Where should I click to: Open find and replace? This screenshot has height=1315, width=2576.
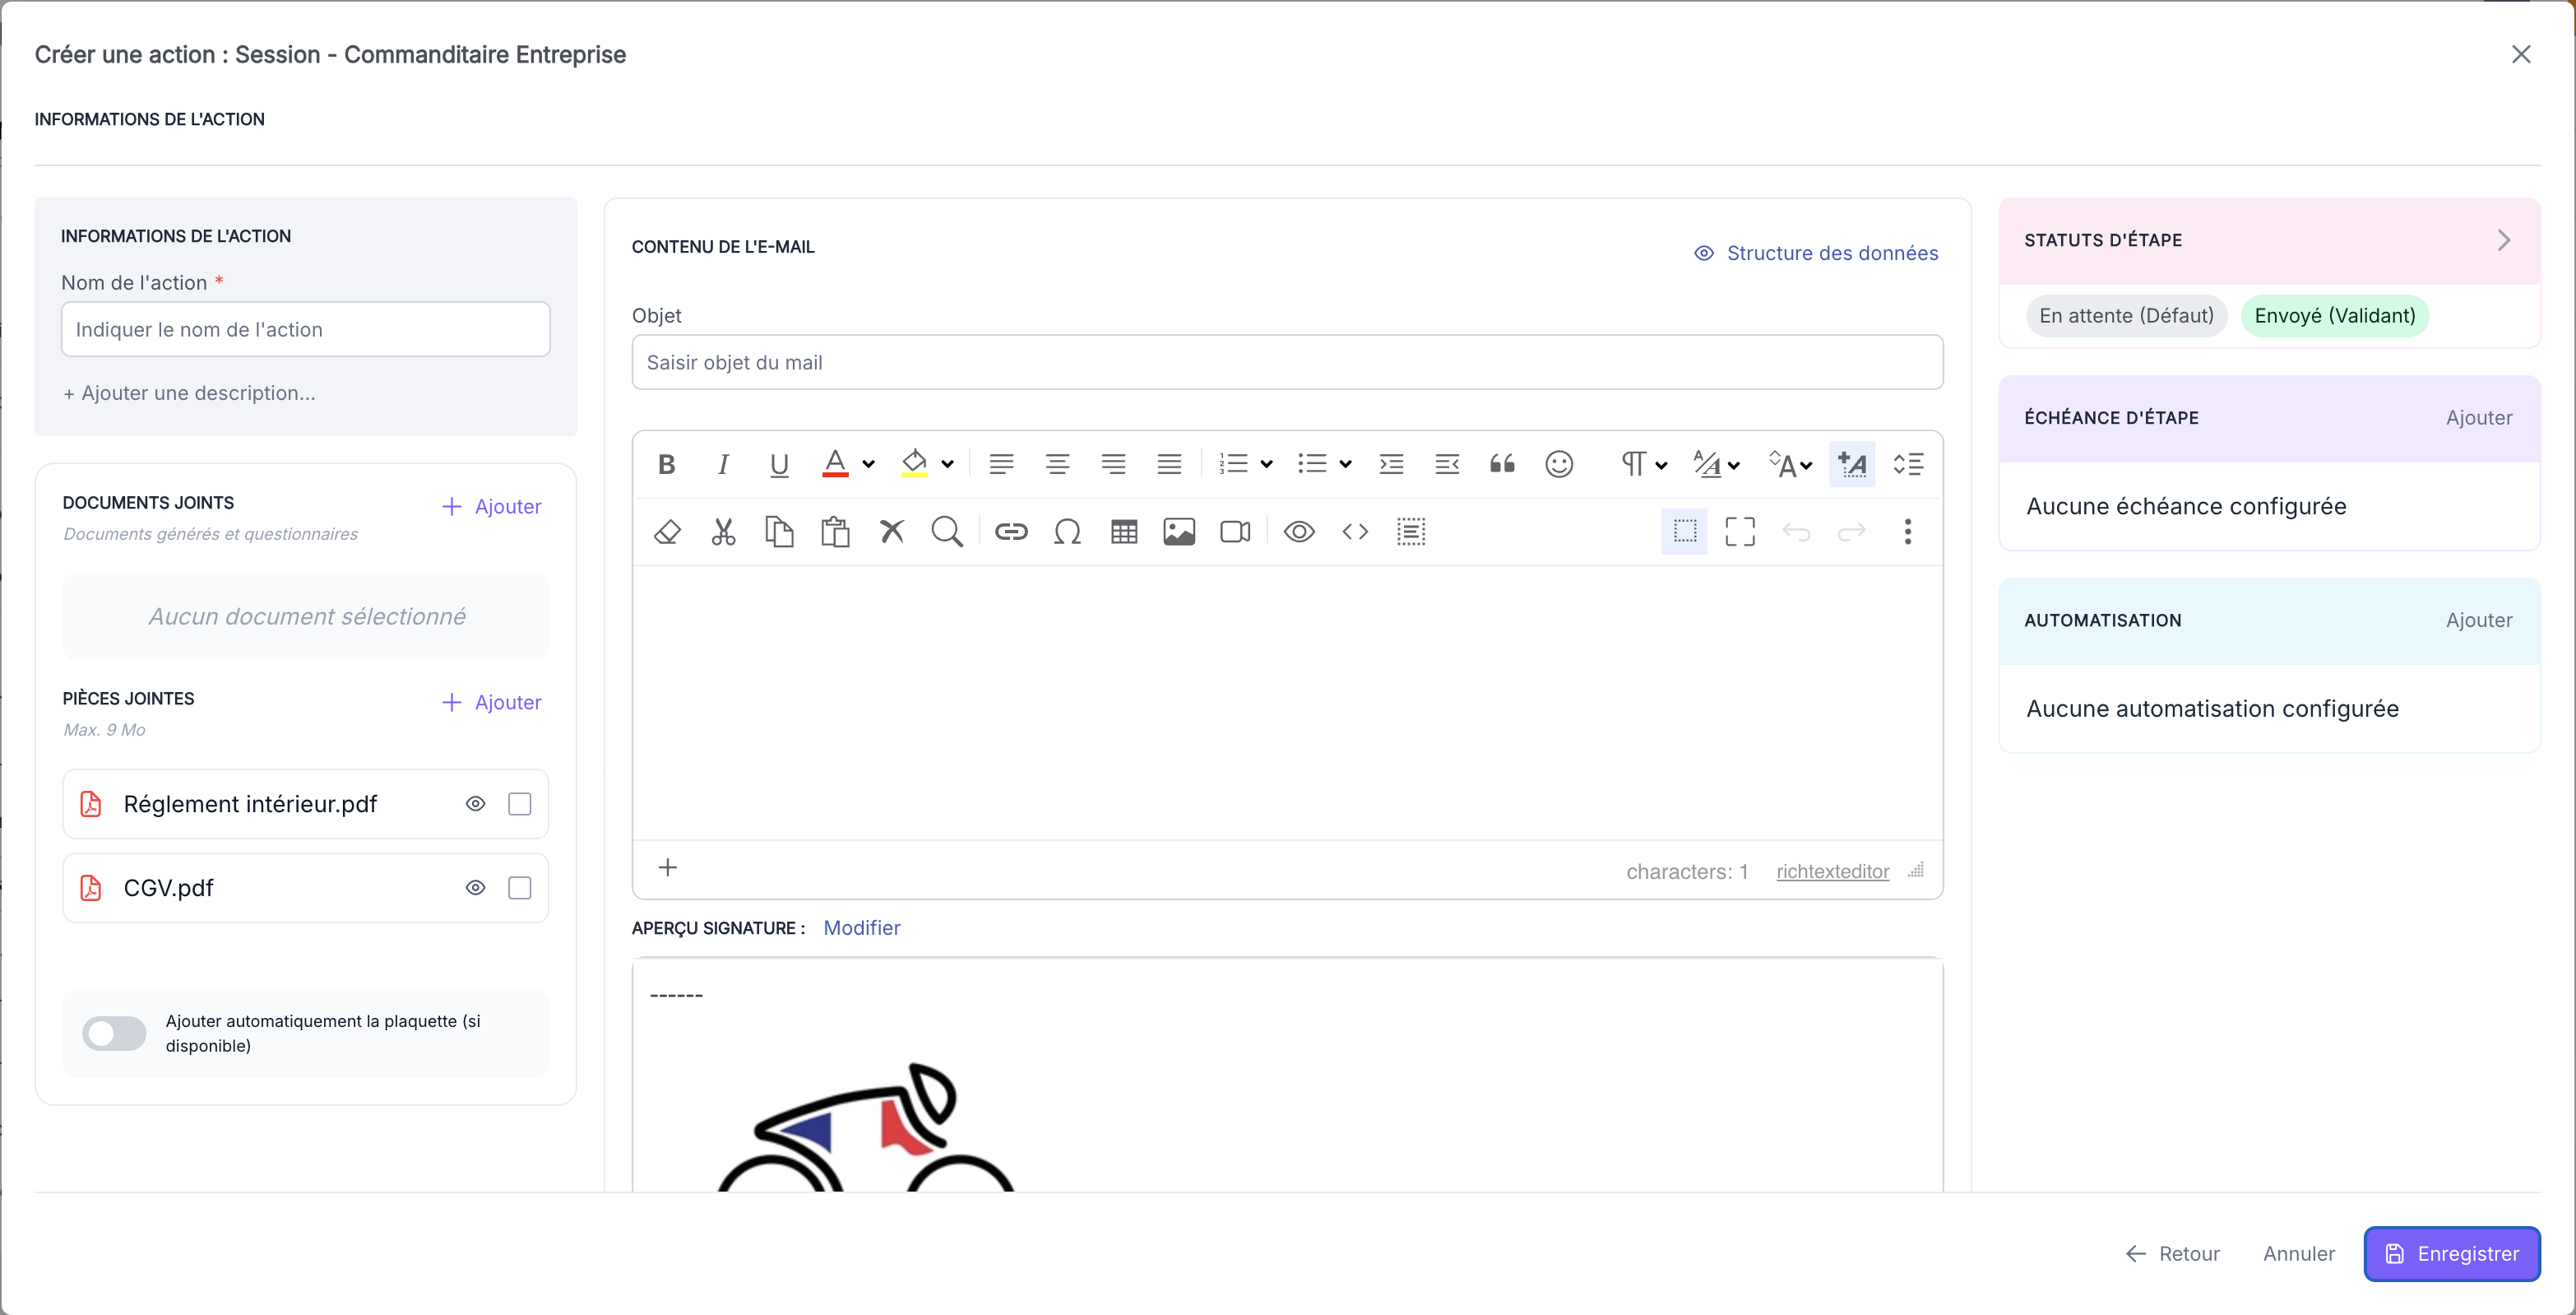(947, 532)
